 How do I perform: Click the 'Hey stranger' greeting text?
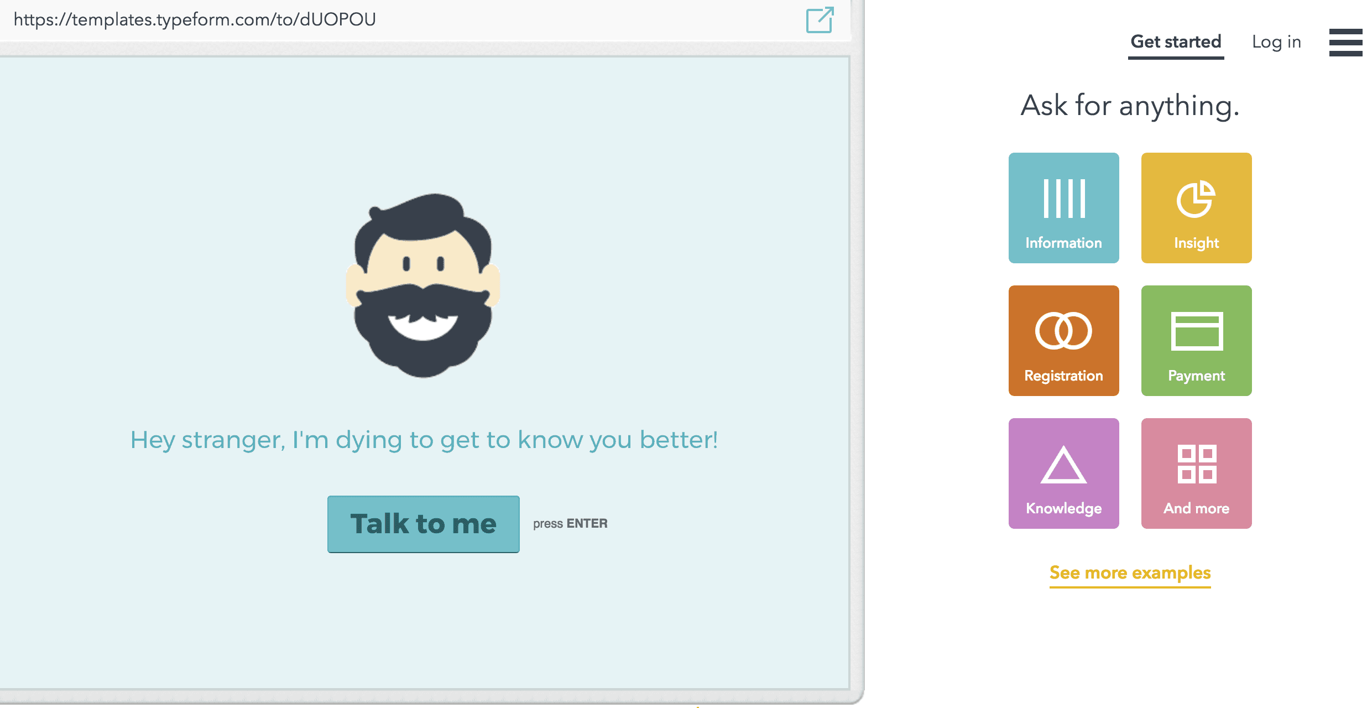(x=424, y=440)
